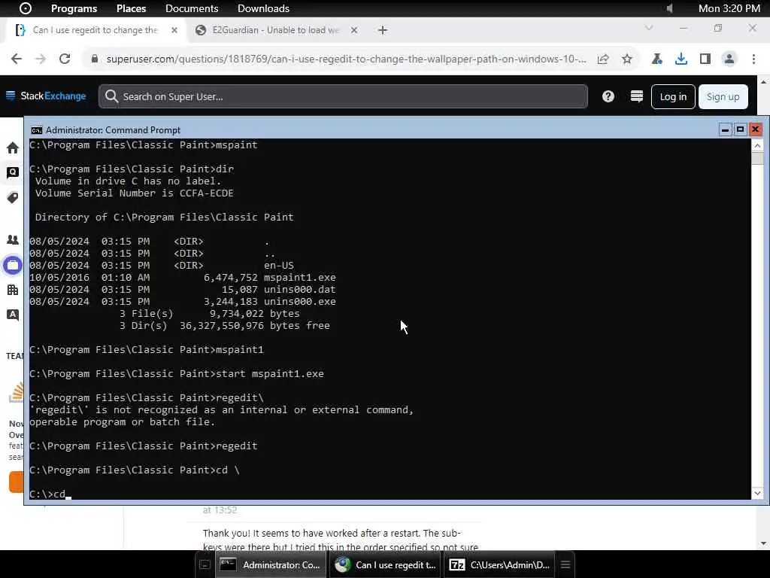
Task: Click the Tags icon in the left sidebar
Action: pos(13,198)
